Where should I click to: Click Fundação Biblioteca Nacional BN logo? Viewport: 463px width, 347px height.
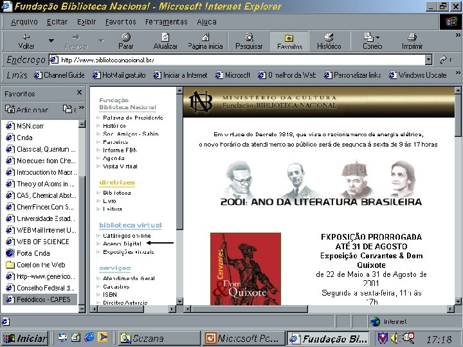click(201, 102)
